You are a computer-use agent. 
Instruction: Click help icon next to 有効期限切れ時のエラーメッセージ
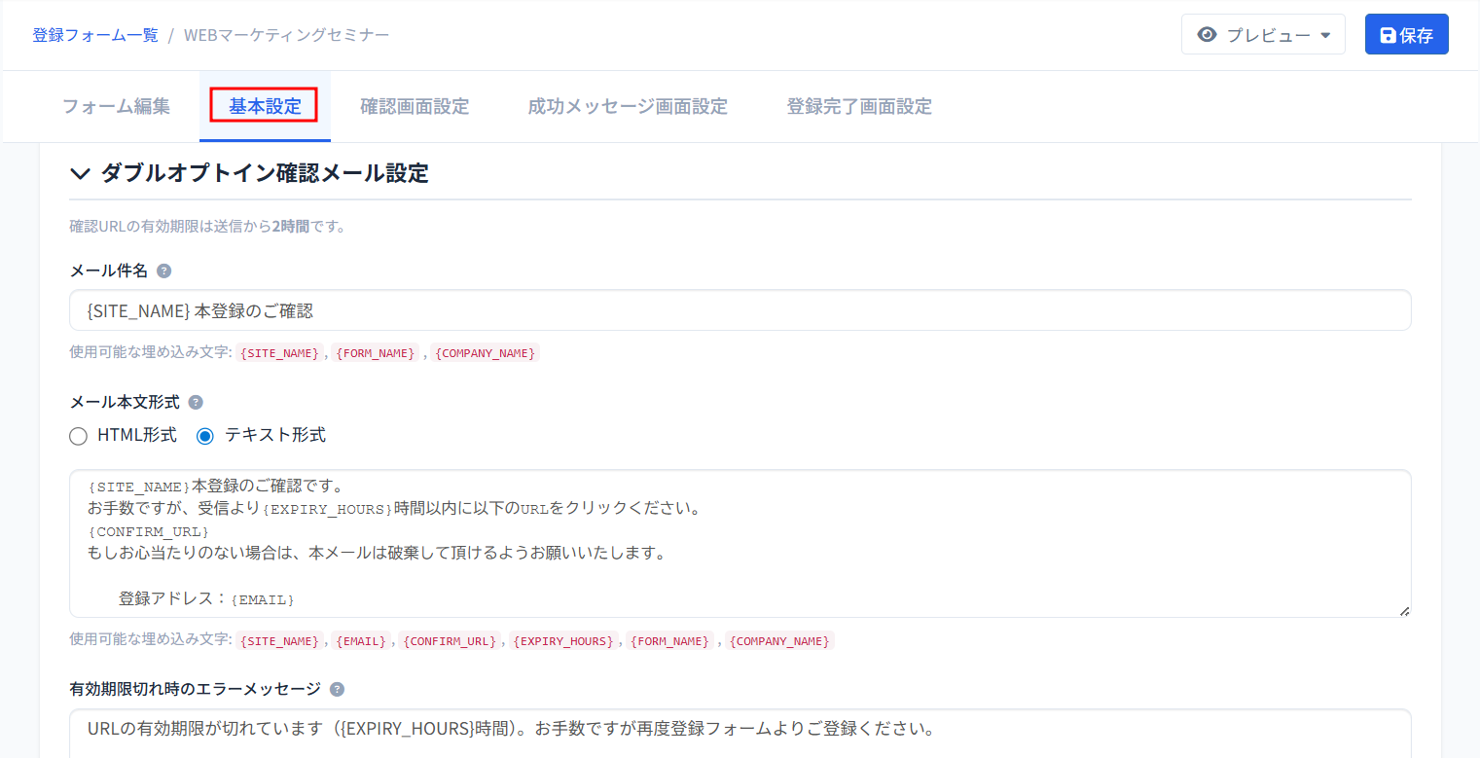337,689
